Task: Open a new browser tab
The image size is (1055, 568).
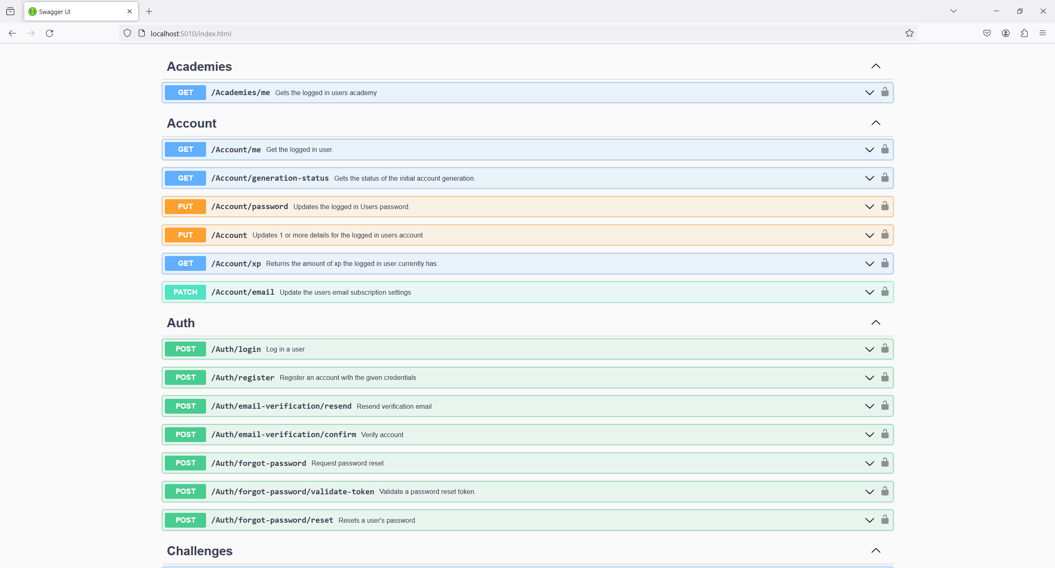Action: click(149, 12)
